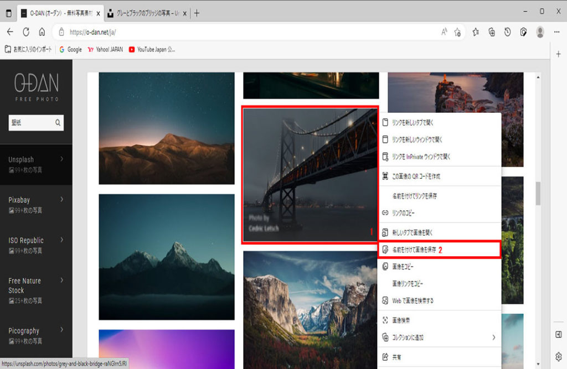Choose 名前を付けて画像を保存 from context menu
567x369 pixels.
point(414,250)
